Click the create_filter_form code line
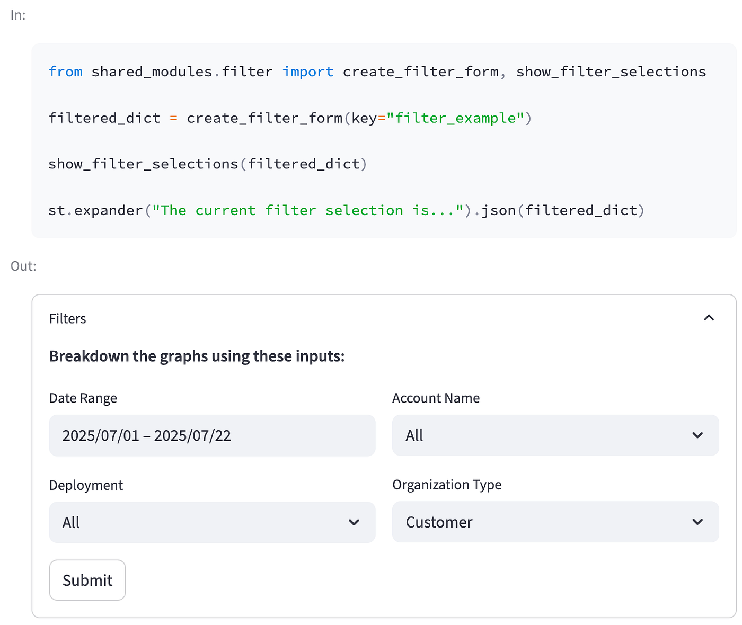Screen dimensions: 742x625 (x=289, y=118)
